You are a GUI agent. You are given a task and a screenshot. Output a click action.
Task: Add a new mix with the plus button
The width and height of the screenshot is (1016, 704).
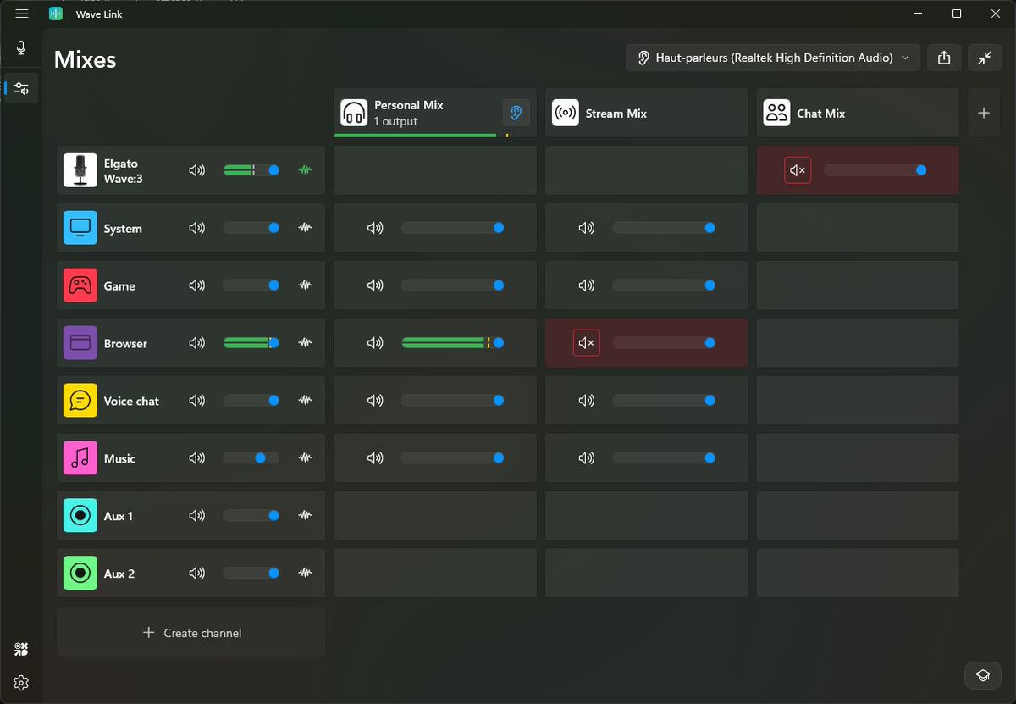[984, 112]
